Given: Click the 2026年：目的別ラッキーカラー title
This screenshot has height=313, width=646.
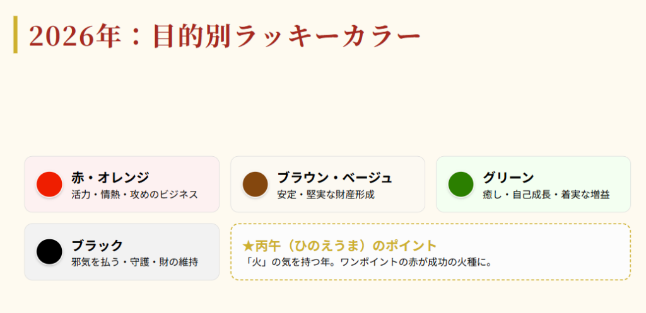Looking at the screenshot, I should coord(225,37).
